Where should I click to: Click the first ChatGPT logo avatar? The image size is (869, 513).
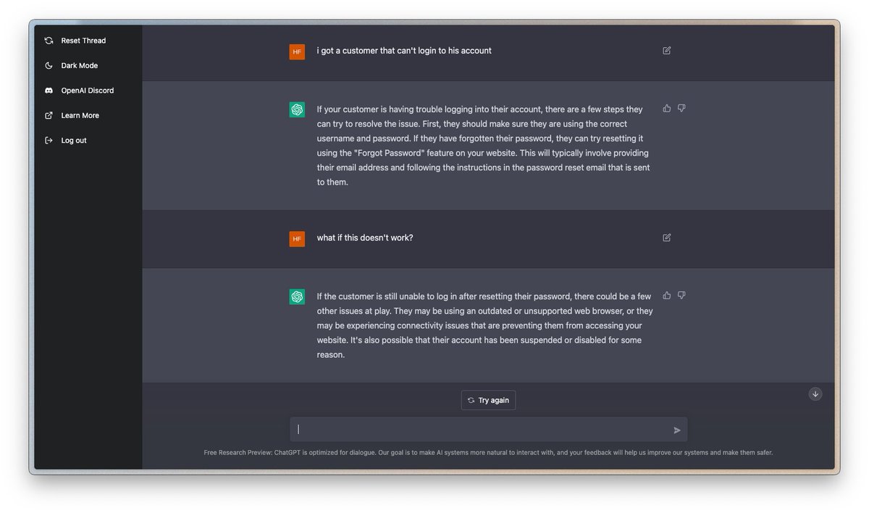click(297, 109)
